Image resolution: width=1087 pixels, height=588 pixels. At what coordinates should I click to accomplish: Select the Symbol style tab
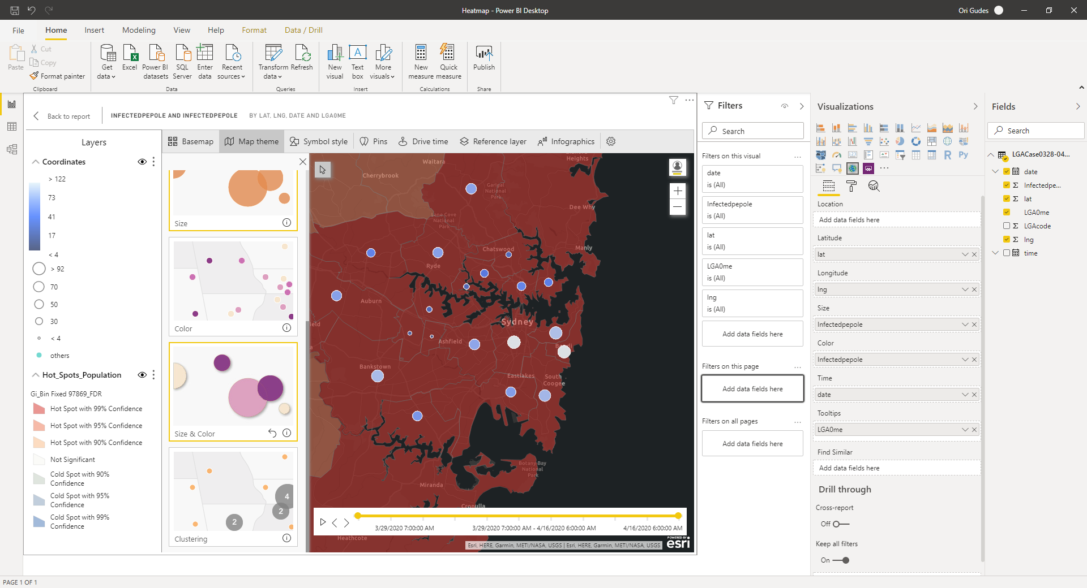pos(319,141)
